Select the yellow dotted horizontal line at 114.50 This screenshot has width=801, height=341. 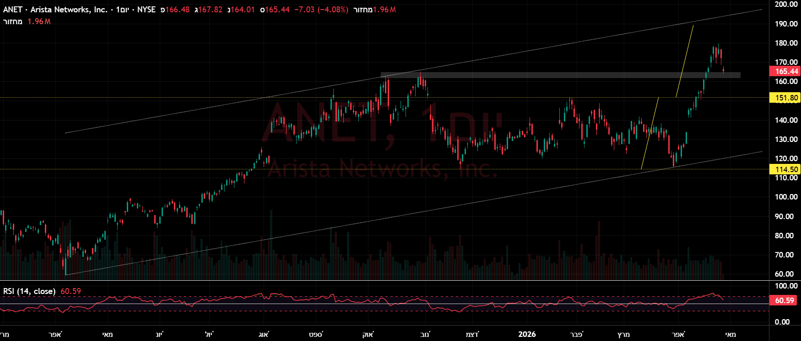[x=384, y=169]
